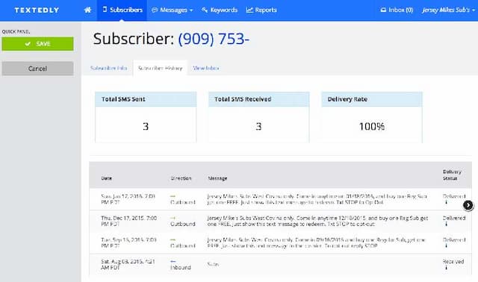
Task: Click the Tue, Sep 15 date cell
Action: click(x=128, y=242)
